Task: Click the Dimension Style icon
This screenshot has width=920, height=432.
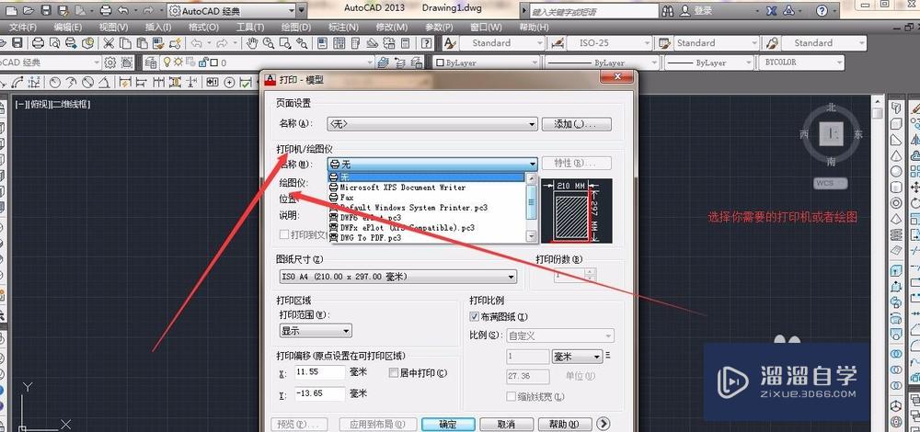Action: click(558, 43)
